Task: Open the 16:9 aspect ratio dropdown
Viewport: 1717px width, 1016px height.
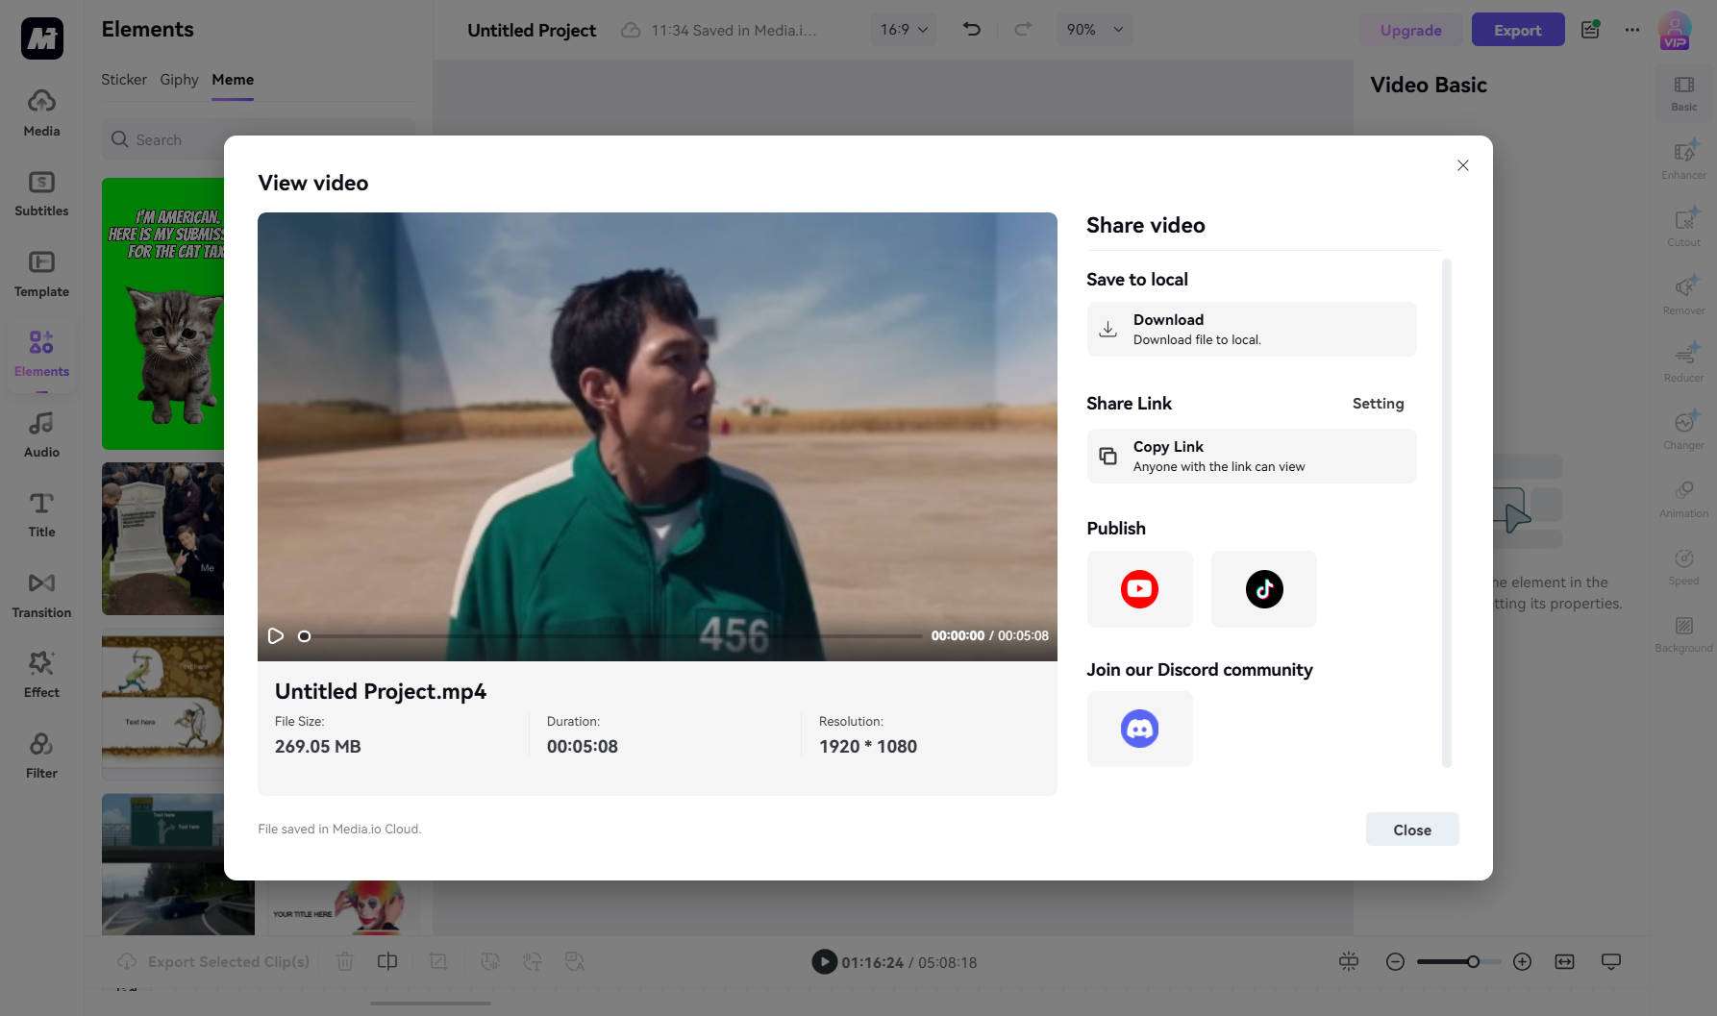Action: pyautogui.click(x=901, y=29)
